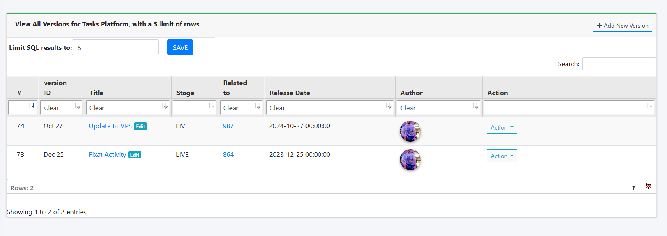Sort table by the # column arrows
The width and height of the screenshot is (667, 236).
(32, 106)
